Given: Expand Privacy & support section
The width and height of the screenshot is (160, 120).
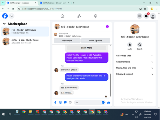Looking at the screenshot, I should pos(135,74).
